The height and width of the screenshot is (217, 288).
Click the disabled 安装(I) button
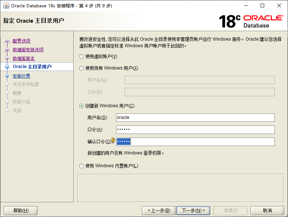coord(230,210)
